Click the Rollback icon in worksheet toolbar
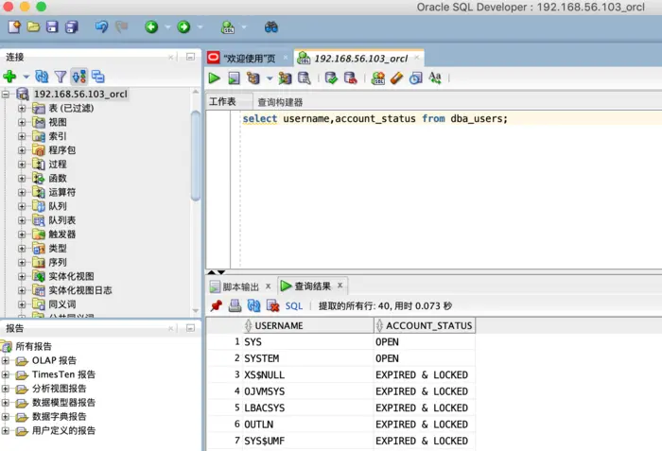 coord(351,78)
